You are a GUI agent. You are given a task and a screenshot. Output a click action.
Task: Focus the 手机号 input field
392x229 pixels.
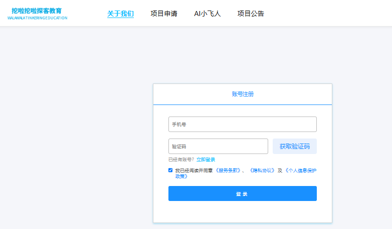[243, 124]
